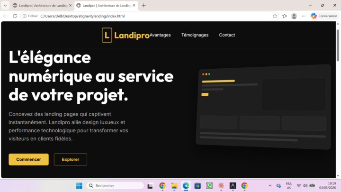The width and height of the screenshot is (341, 192).
Task: Open the browser profile avatar
Action: coord(294,16)
